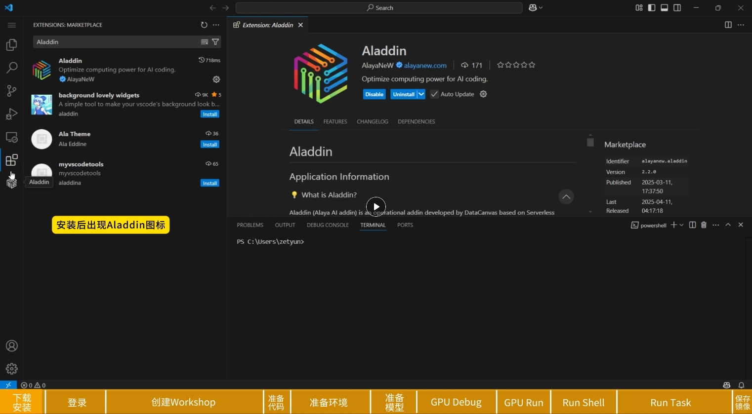Switch to the FEATURES tab
752x414 pixels.
point(335,121)
